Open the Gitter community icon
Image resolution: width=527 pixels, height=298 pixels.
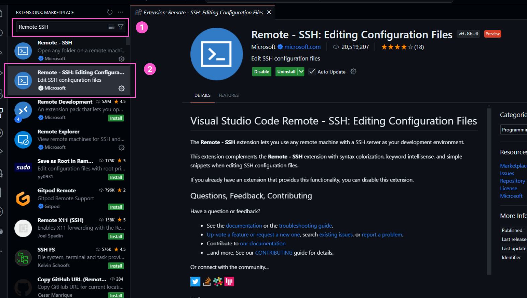point(229,282)
